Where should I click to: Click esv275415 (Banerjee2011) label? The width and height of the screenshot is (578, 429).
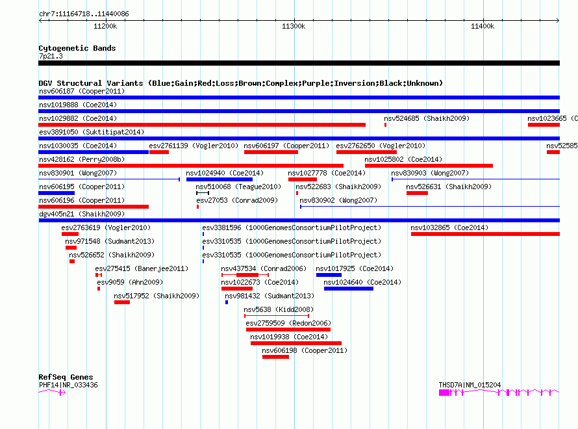142,268
